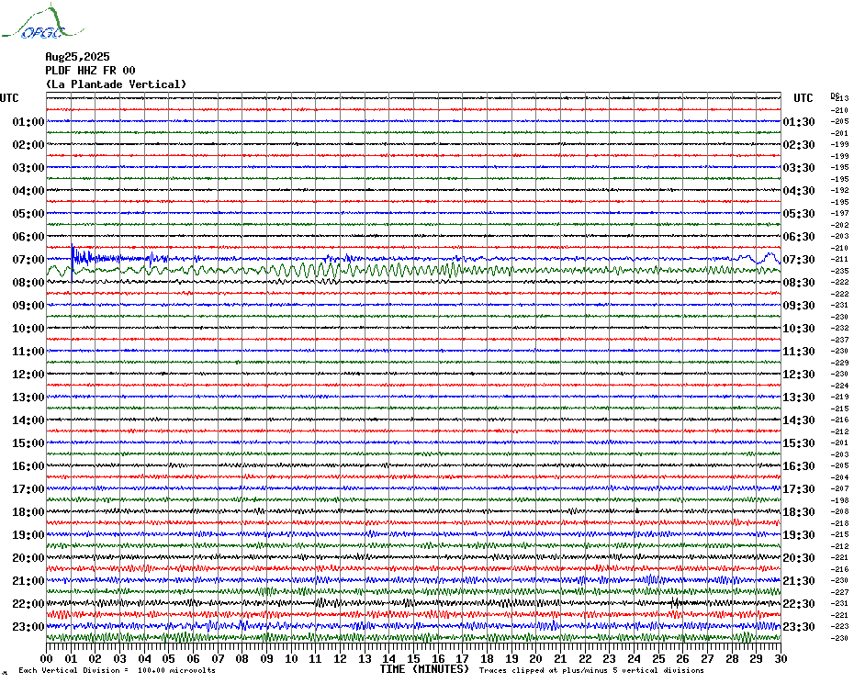854x683 pixels.
Task: Click the 21:30 label on the right
Action: (799, 580)
